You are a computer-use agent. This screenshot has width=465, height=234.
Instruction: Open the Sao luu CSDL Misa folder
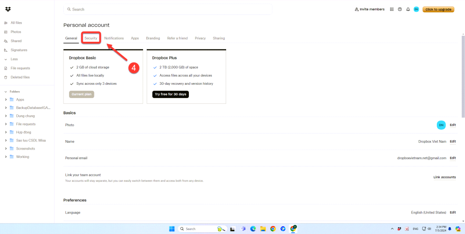(x=31, y=141)
